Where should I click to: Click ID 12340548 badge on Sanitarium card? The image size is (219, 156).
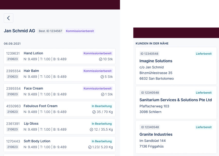(150, 93)
